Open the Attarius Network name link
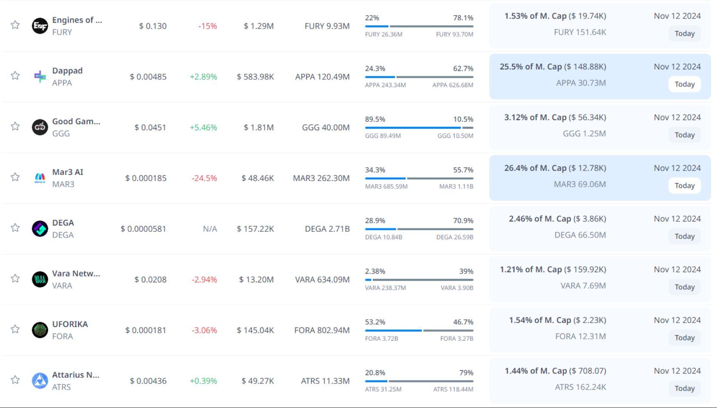 (x=75, y=375)
